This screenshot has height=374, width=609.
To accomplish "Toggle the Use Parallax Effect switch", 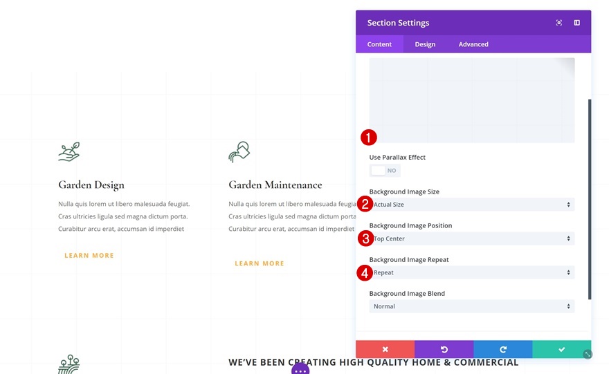I will point(385,170).
